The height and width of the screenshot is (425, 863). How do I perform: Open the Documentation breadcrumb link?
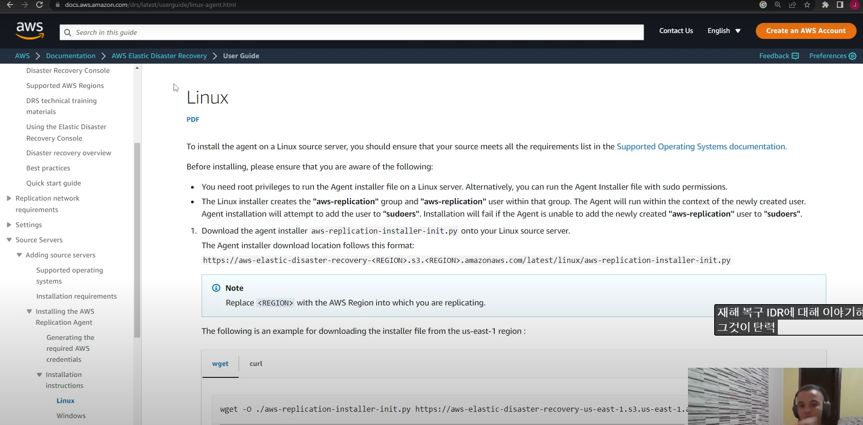71,56
